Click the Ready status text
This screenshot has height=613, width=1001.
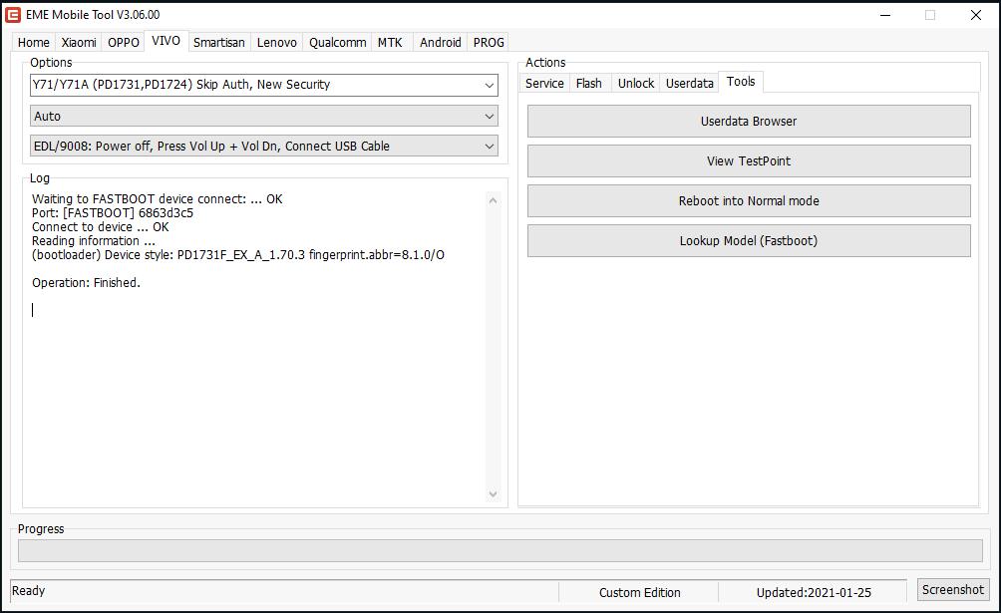tap(29, 591)
